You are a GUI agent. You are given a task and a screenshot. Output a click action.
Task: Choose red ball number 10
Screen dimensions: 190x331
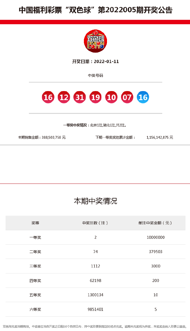111,97
